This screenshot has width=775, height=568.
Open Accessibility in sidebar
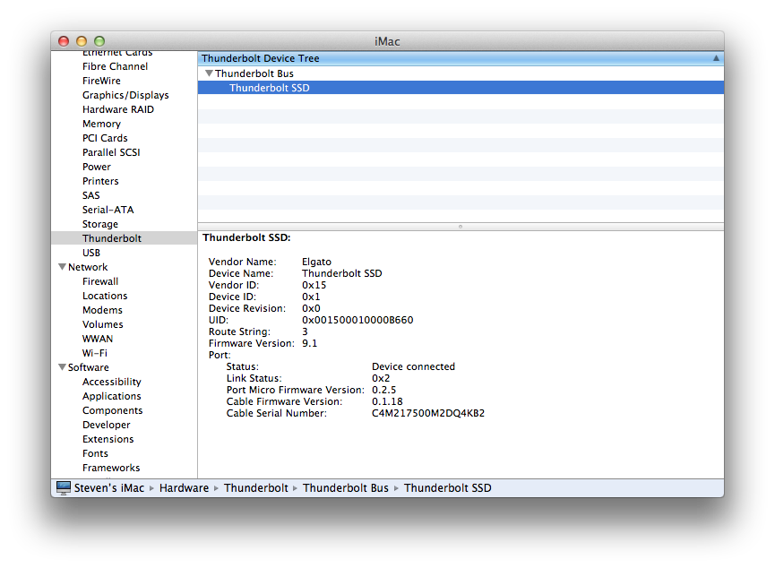(x=112, y=382)
